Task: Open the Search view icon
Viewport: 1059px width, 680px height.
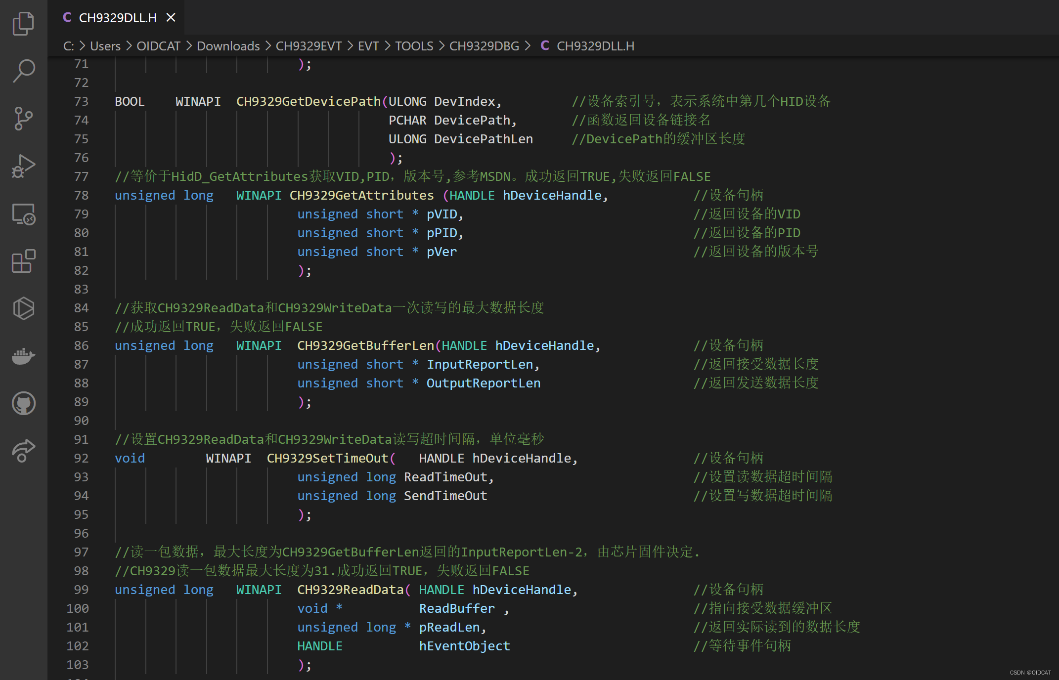Action: pyautogui.click(x=23, y=71)
